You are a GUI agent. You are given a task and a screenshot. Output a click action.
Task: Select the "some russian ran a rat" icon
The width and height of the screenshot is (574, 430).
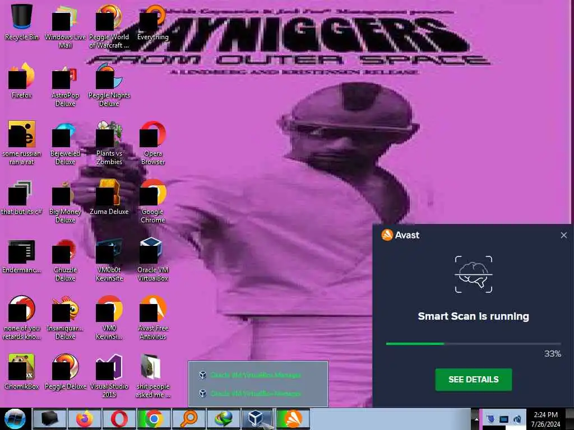point(22,143)
